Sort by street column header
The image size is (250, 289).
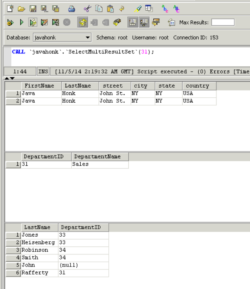pos(115,86)
